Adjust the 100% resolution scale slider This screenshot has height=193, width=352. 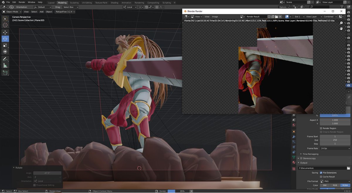coord(335,115)
